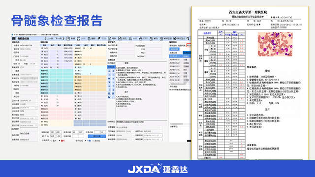Click the PAS staining input field

(x=154, y=49)
